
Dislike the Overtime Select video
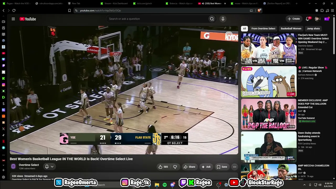coord(175,167)
